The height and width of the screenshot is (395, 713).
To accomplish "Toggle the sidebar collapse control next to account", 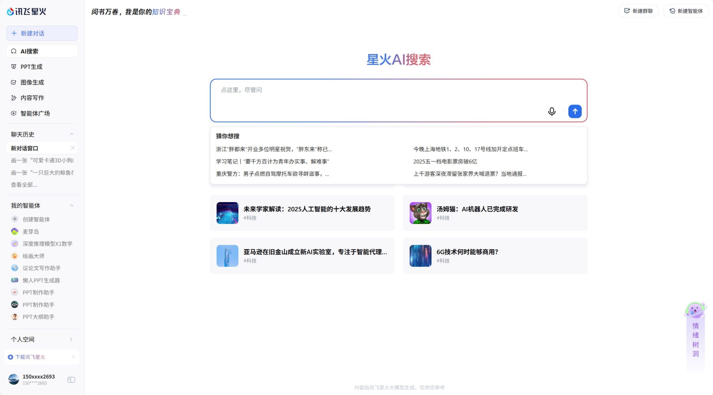I will (71, 379).
